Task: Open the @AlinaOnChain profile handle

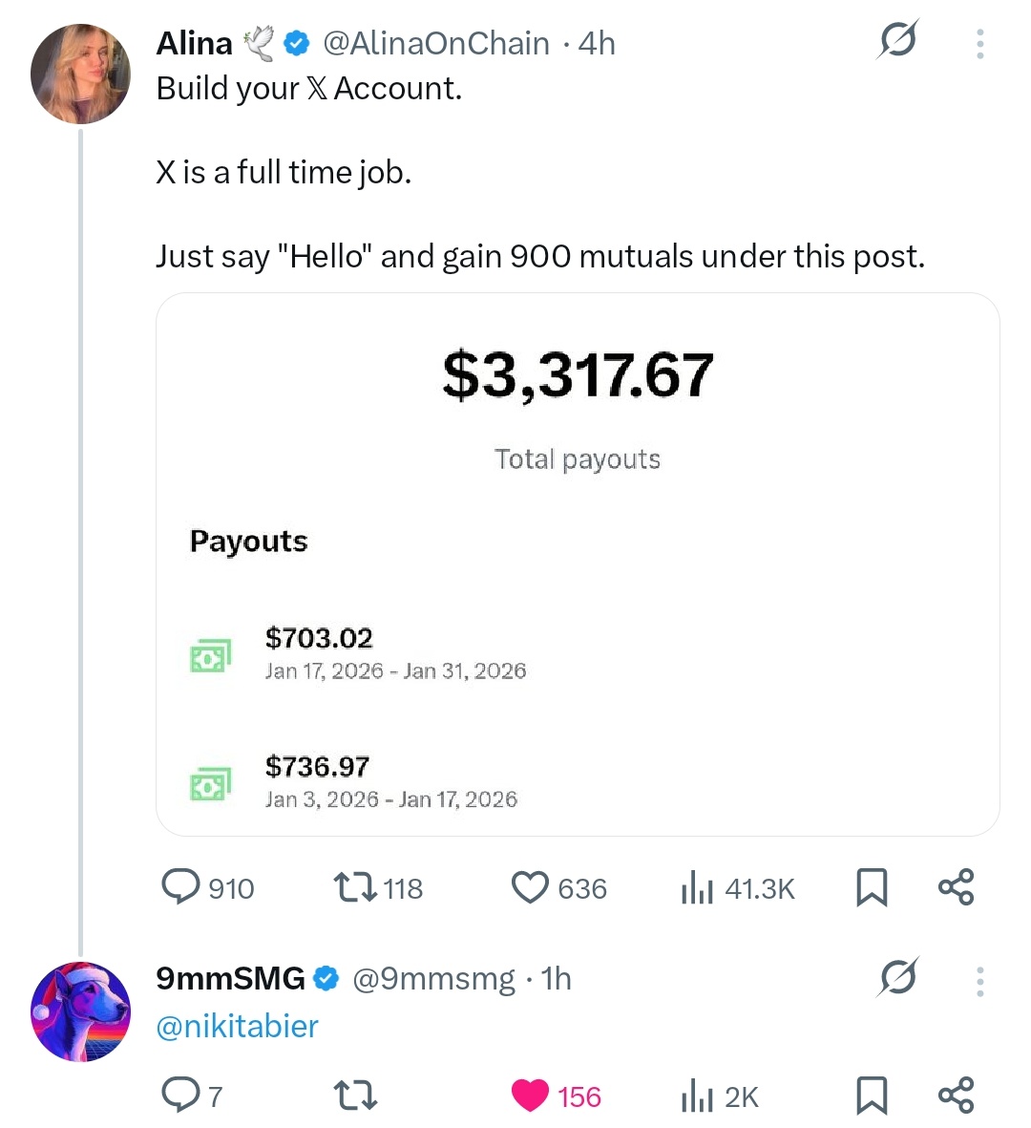Action: click(x=436, y=43)
